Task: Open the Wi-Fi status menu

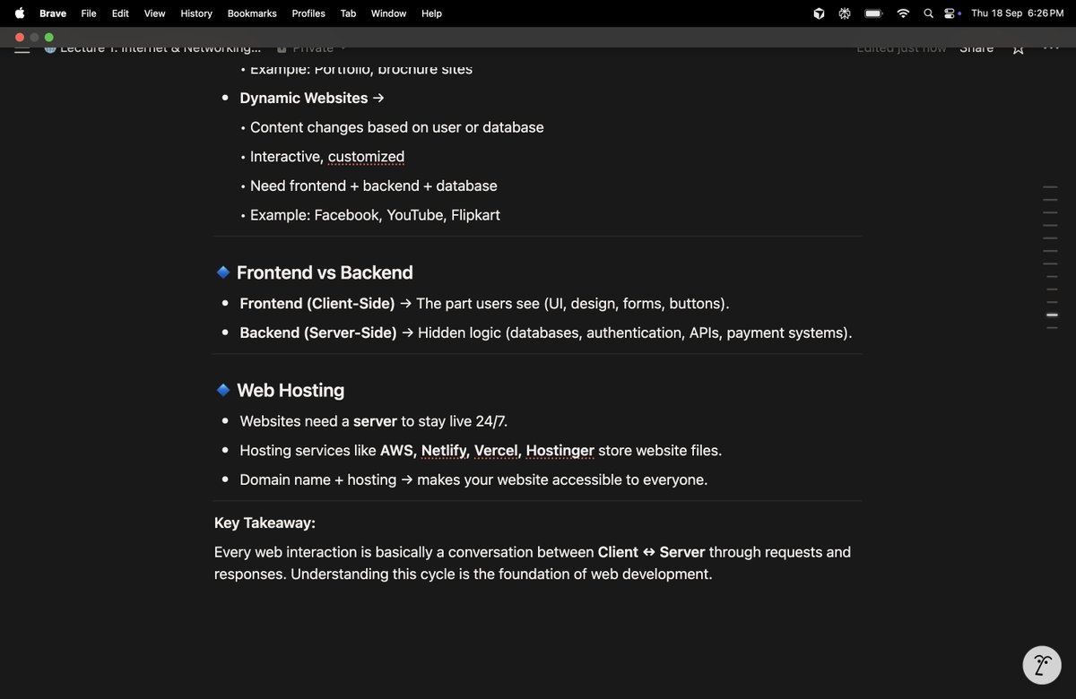Action: pos(903,13)
